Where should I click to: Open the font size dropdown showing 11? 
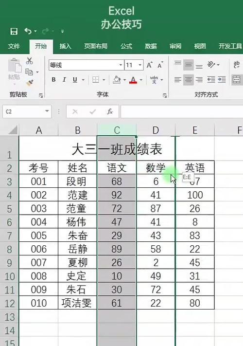[134, 65]
